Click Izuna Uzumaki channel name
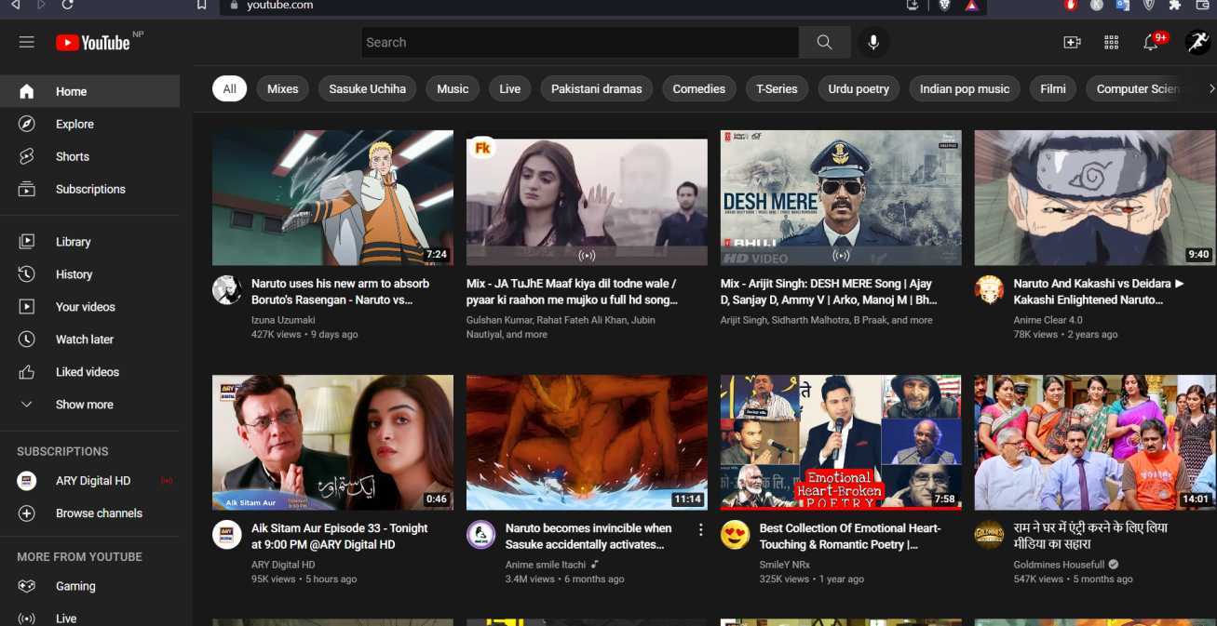The width and height of the screenshot is (1217, 626). click(283, 320)
